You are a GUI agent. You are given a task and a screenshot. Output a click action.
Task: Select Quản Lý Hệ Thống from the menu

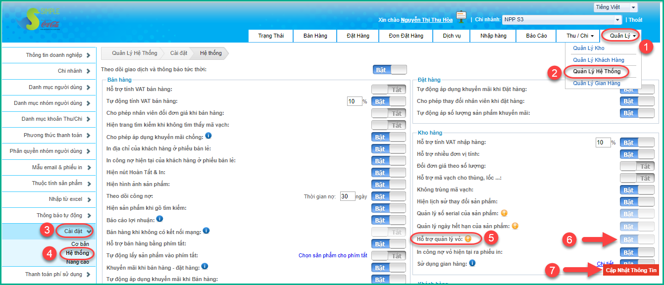[596, 72]
